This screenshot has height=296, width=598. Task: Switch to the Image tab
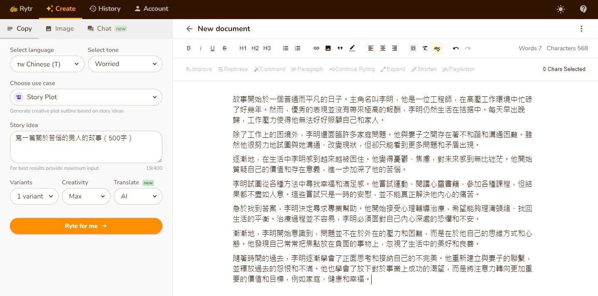click(x=60, y=29)
